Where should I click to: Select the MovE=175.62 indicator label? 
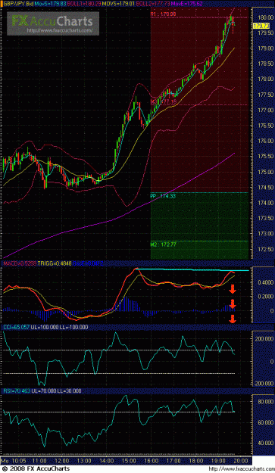point(186,4)
